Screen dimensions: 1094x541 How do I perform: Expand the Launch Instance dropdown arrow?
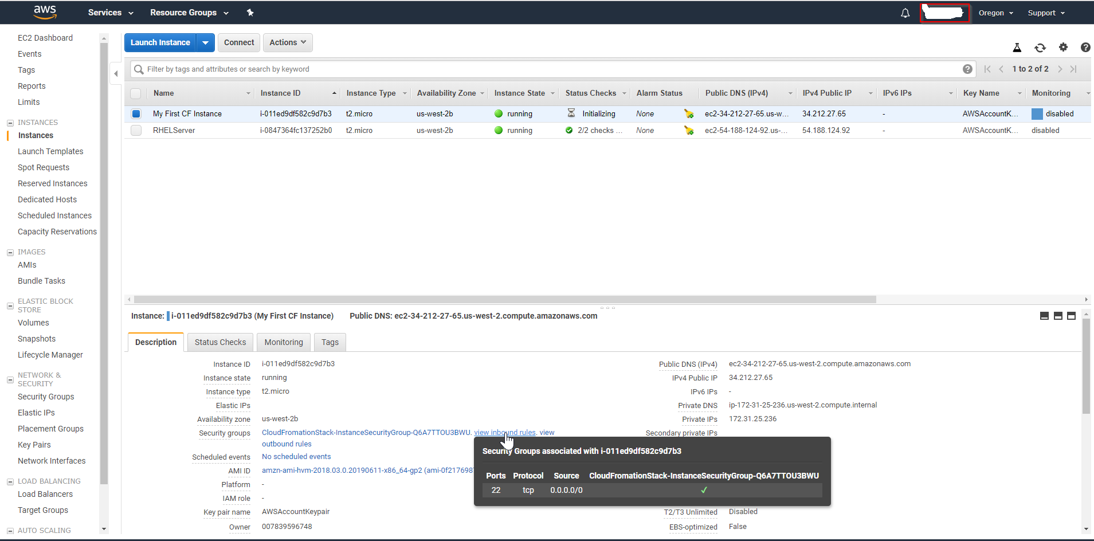pyautogui.click(x=205, y=42)
